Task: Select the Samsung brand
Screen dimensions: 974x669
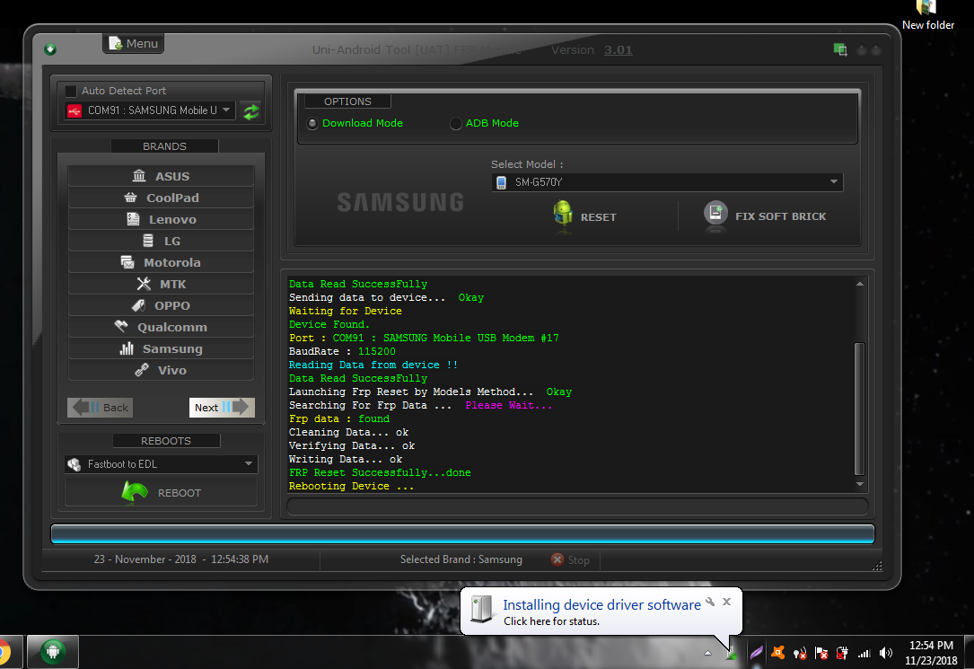Action: tap(161, 348)
